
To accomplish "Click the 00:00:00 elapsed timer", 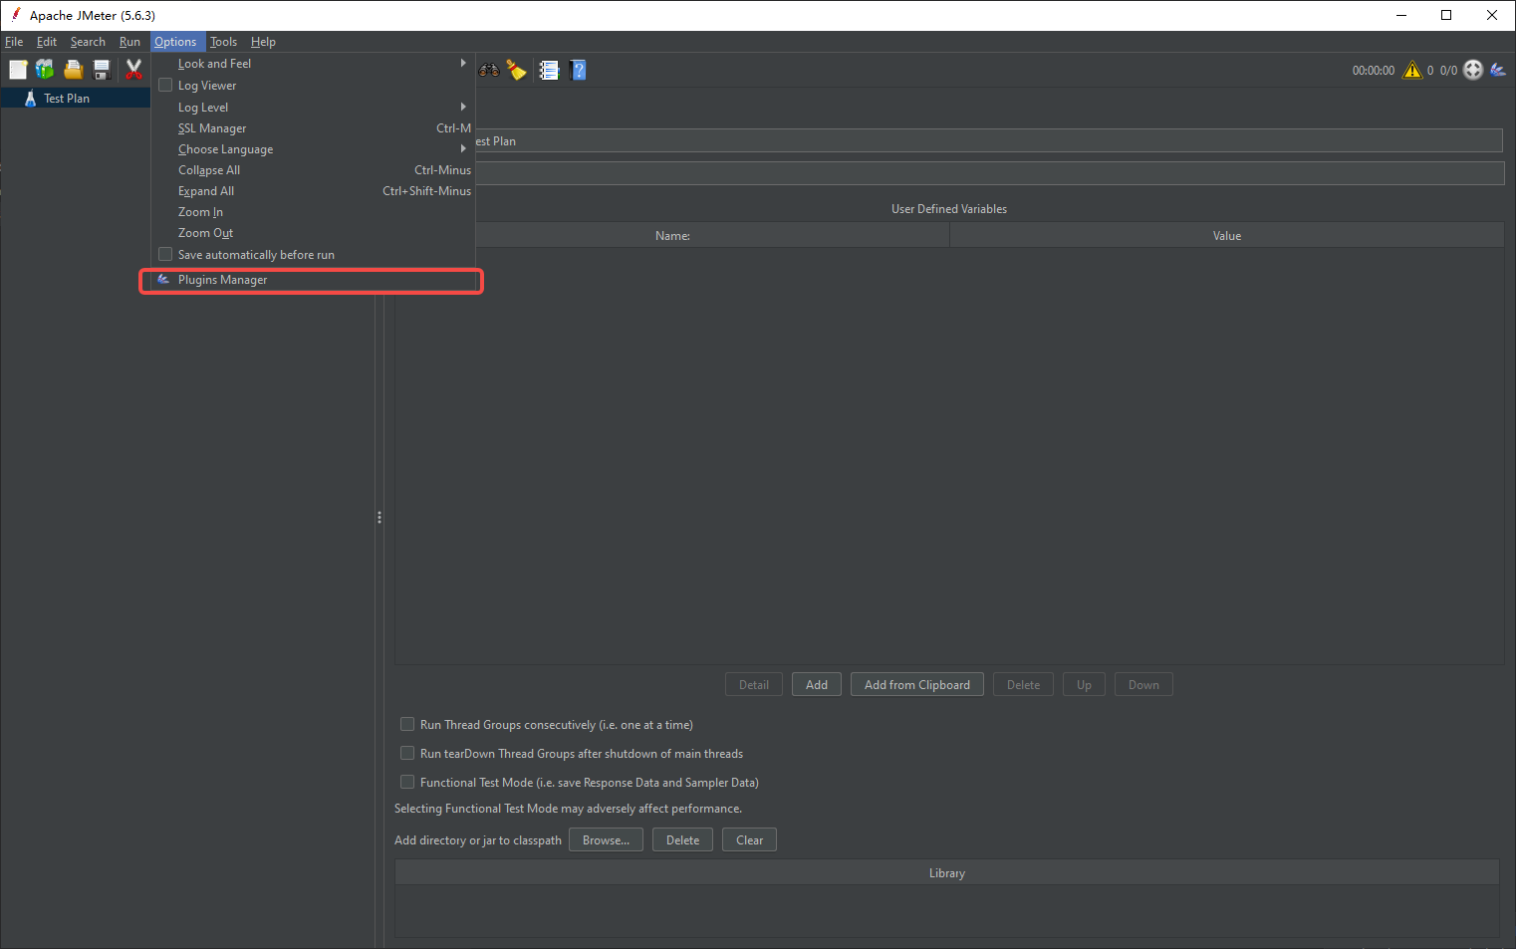I will pyautogui.click(x=1374, y=71).
